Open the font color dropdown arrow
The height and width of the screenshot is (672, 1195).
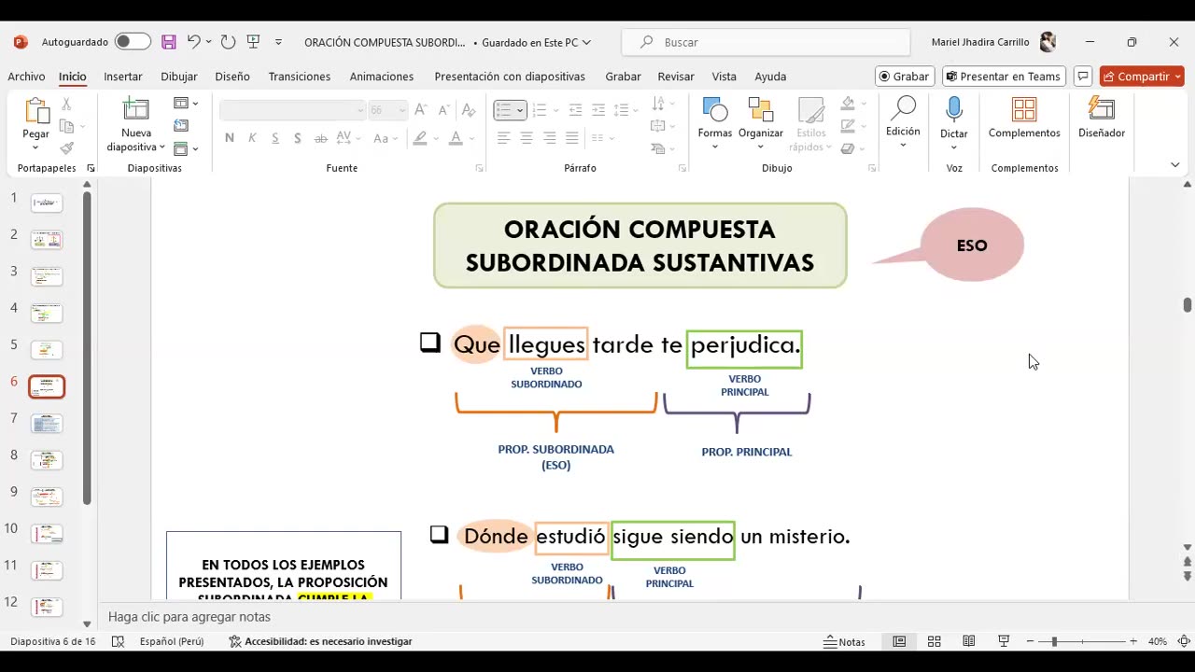click(471, 138)
